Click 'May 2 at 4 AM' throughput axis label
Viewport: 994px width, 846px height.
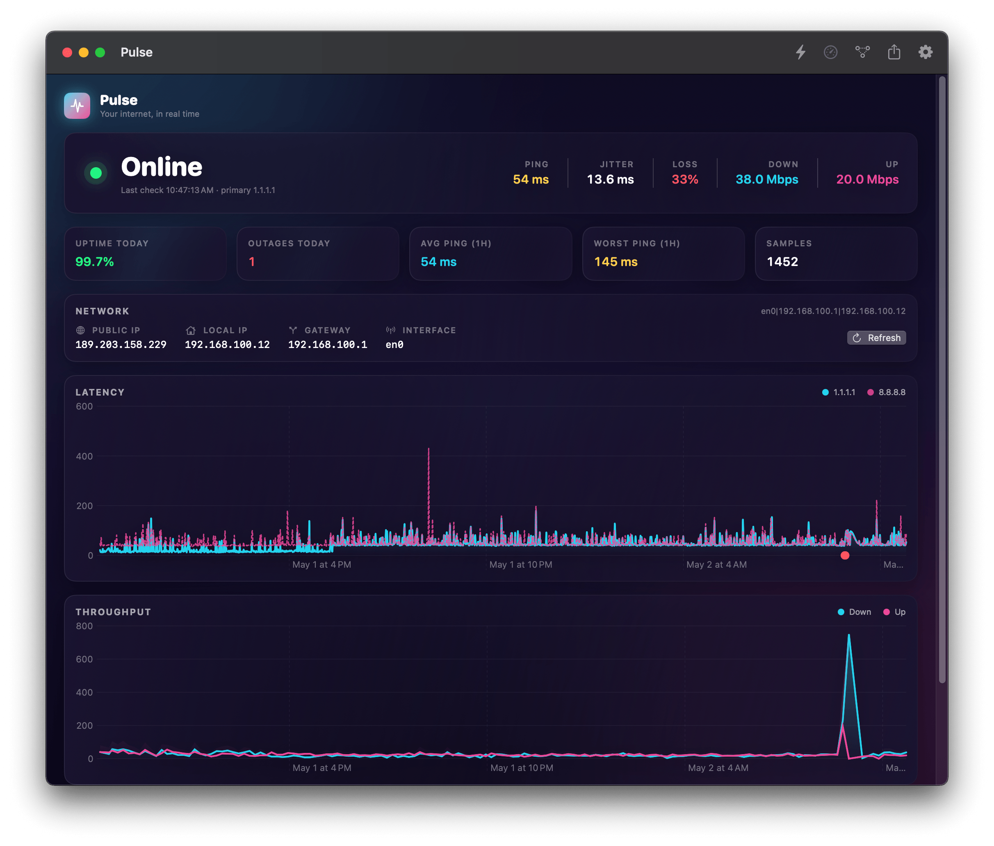click(718, 768)
